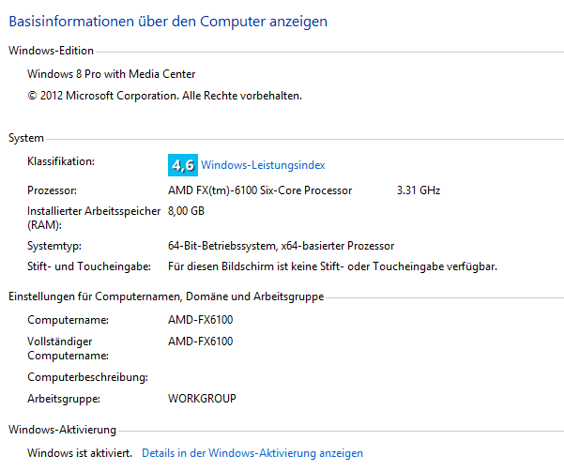Click the Windows-Edition section header

point(51,51)
